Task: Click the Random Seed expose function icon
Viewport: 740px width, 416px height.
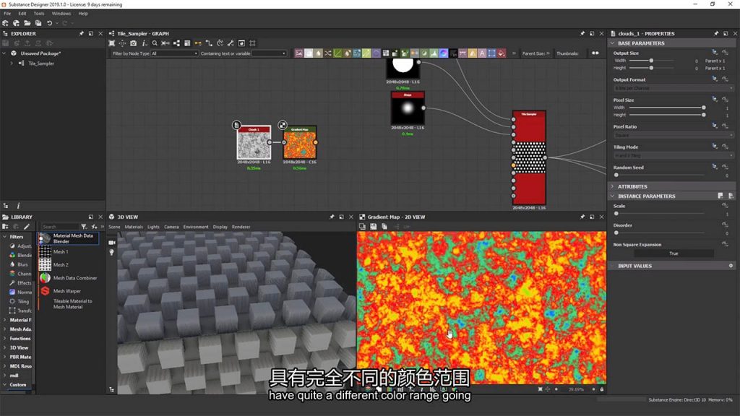Action: 726,167
